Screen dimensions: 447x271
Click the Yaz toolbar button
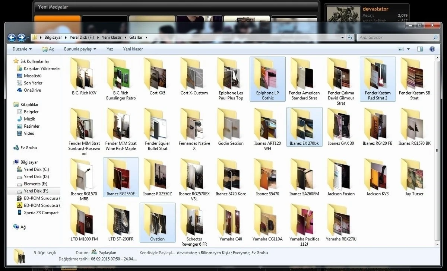click(110, 49)
